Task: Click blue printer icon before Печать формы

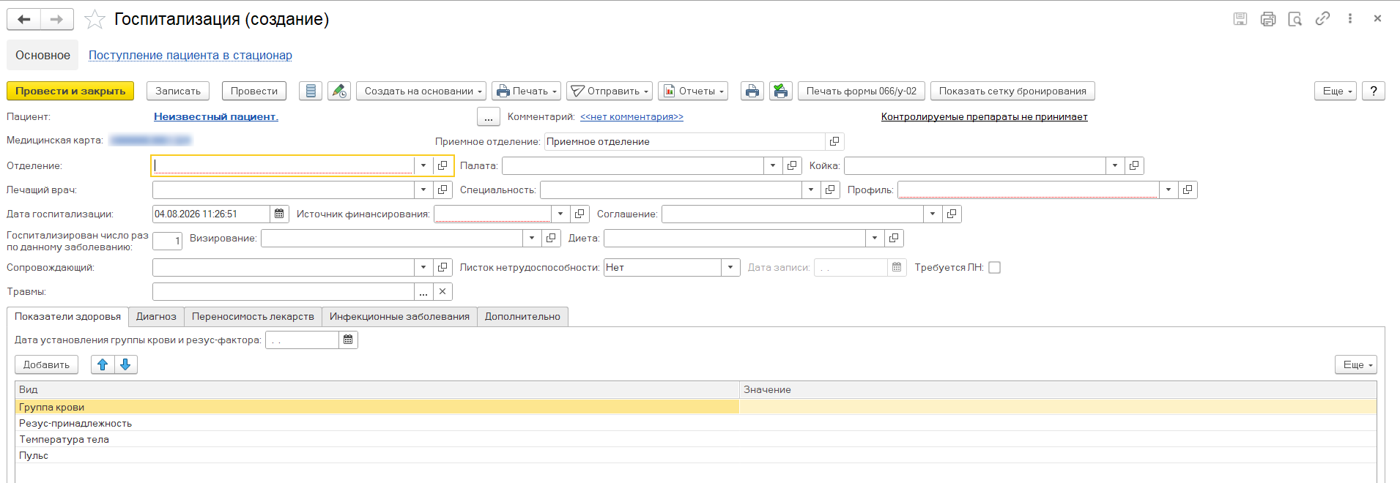Action: click(752, 91)
